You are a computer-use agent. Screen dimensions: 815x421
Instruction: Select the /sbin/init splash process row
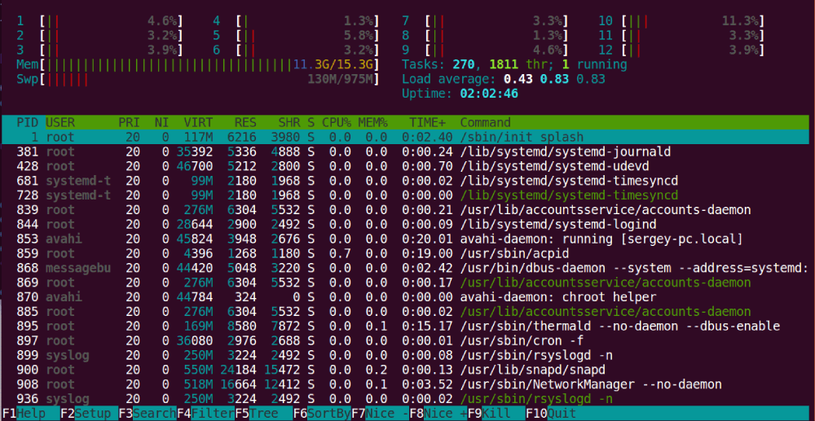(x=405, y=138)
